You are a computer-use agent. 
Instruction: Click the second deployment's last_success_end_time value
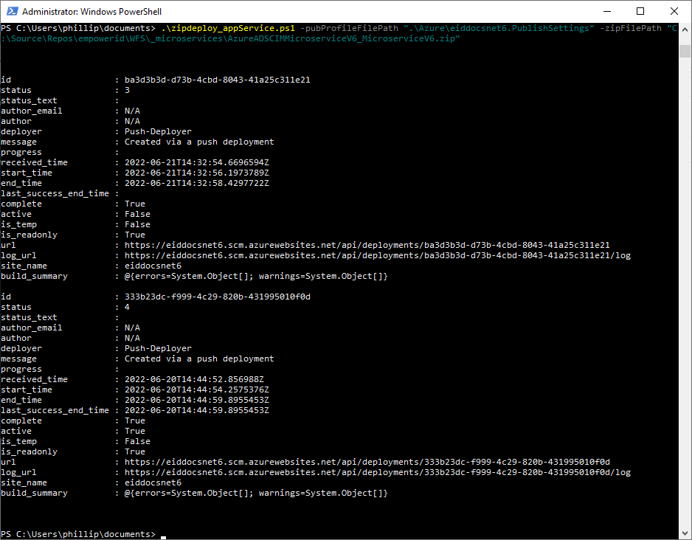click(196, 410)
